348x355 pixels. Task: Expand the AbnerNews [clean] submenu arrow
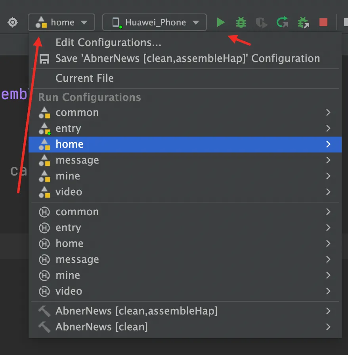pos(328,327)
